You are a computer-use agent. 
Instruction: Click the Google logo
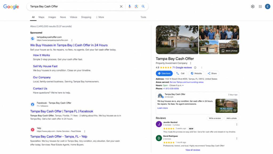(11, 7)
